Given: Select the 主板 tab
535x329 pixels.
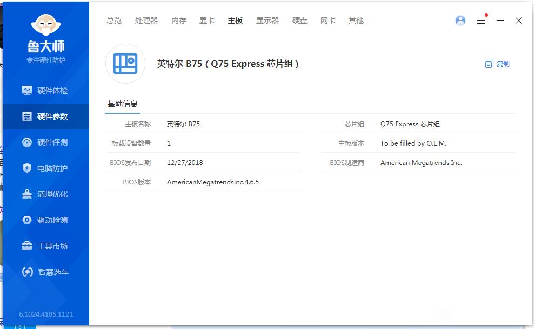Looking at the screenshot, I should tap(235, 21).
